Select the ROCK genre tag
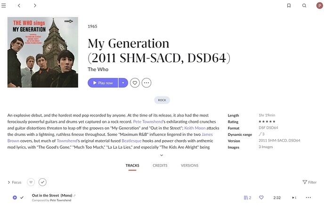The width and height of the screenshot is (325, 205). tap(162, 100)
